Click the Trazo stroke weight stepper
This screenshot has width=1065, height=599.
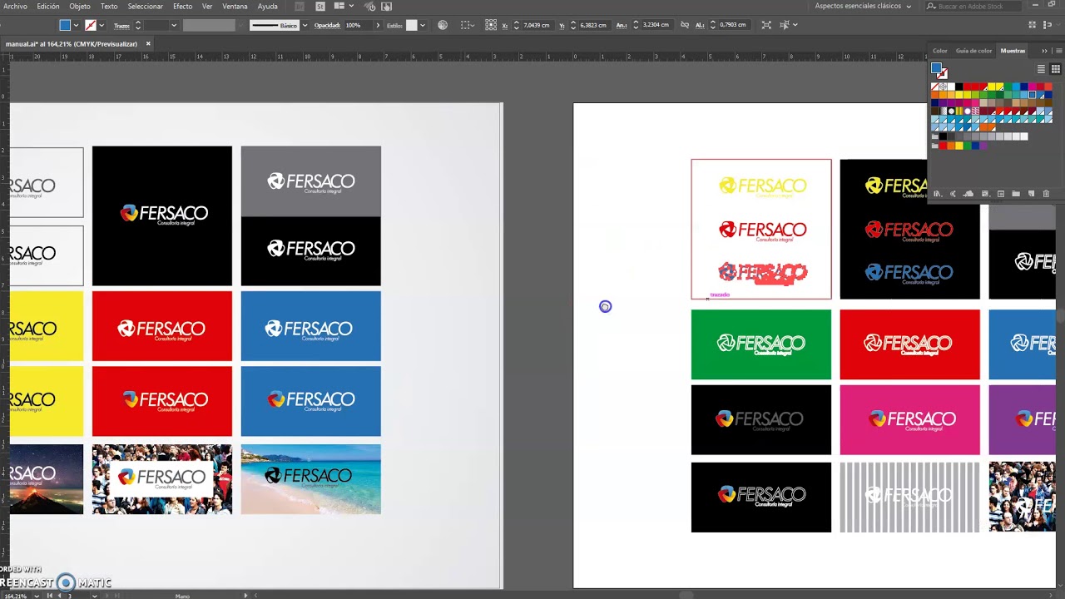tap(138, 25)
